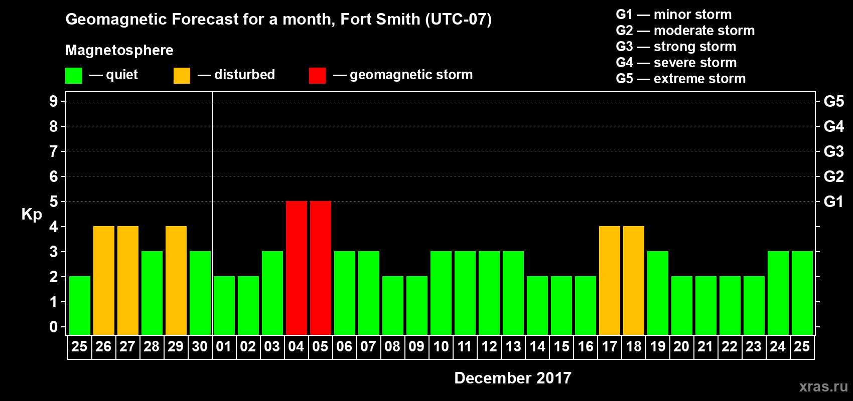Select the red bar for December 04
Screen dimensions: 853x401
click(297, 268)
